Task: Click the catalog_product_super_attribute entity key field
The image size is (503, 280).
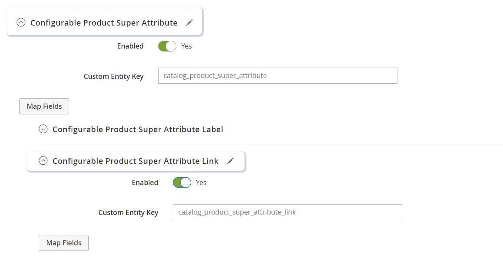Action: pyautogui.click(x=278, y=75)
